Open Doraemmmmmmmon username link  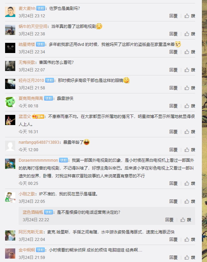pos(38,160)
